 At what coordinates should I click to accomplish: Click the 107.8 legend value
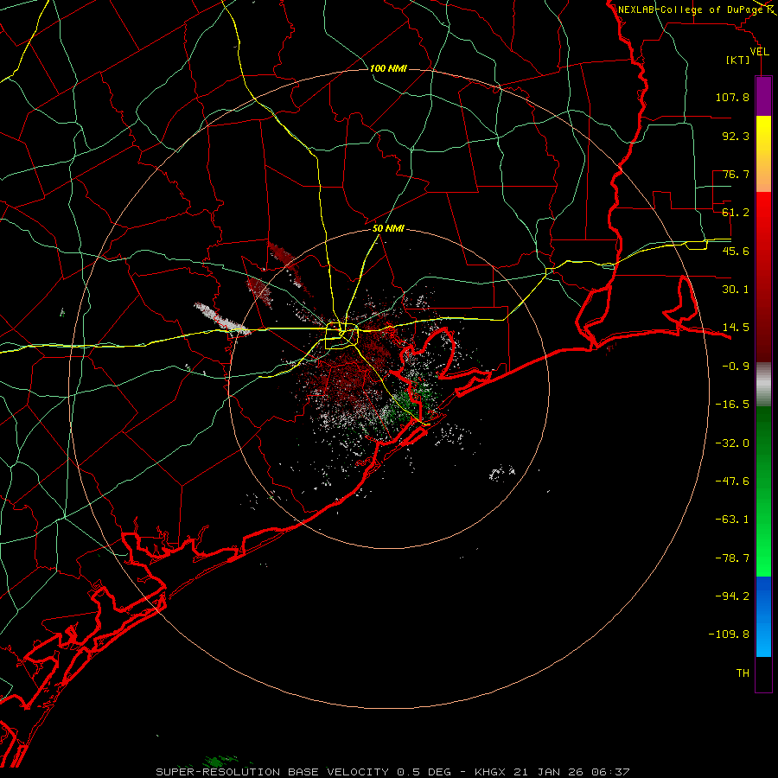click(732, 97)
